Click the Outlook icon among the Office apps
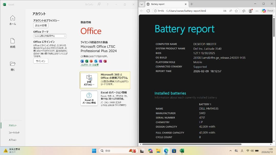Image resolution: width=276 pixels, height=155 pixels. (x=96, y=61)
